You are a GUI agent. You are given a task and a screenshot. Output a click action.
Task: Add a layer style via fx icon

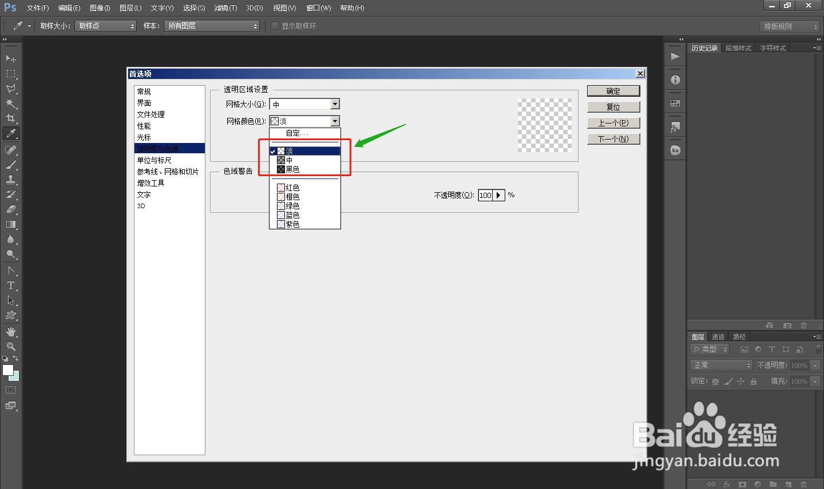click(x=727, y=484)
